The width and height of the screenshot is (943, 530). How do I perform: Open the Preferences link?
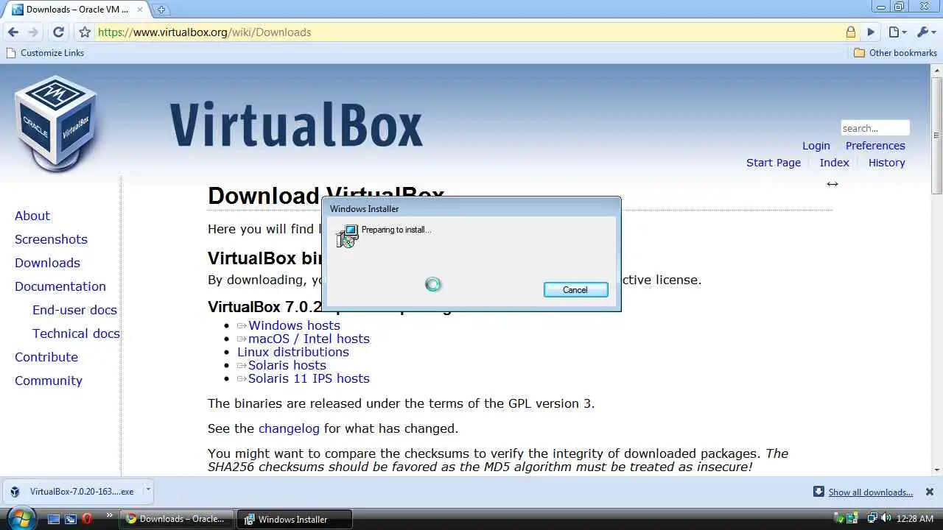[x=875, y=146]
